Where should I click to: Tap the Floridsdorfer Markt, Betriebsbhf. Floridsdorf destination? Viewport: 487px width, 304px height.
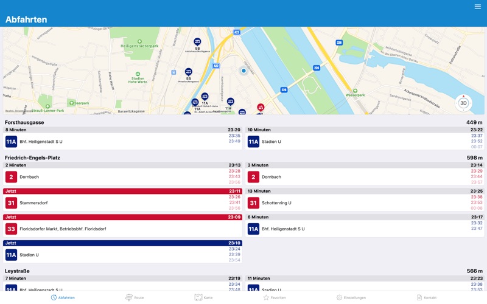(x=63, y=229)
